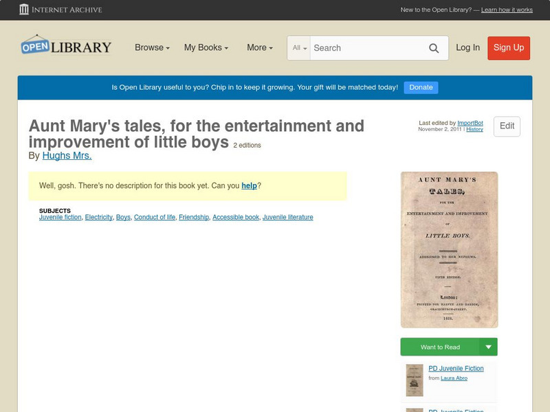
Task: Open the More menu
Action: (258, 47)
